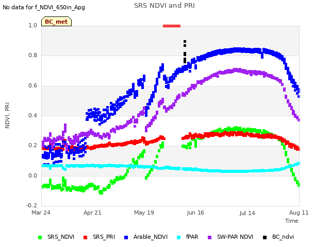Toggle the BC_ndvi legend label

click(283, 237)
